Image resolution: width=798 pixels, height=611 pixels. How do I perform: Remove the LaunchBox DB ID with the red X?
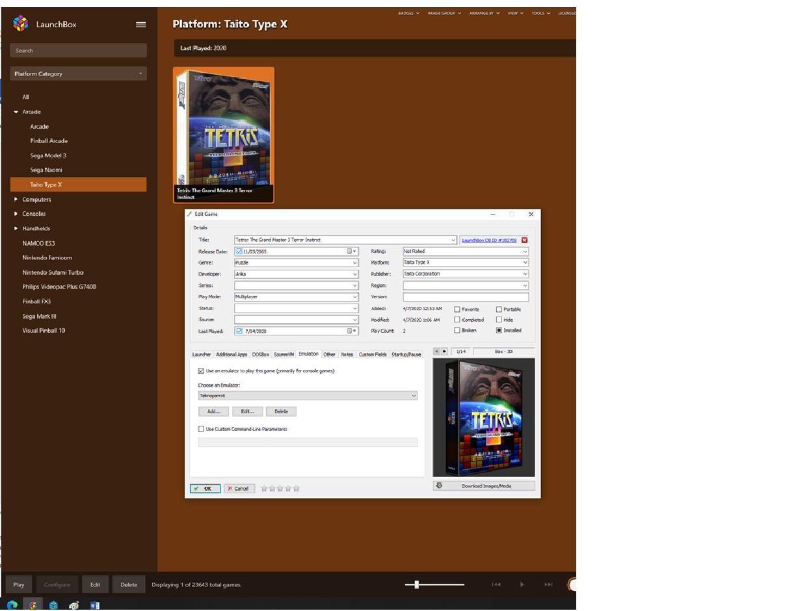click(524, 240)
